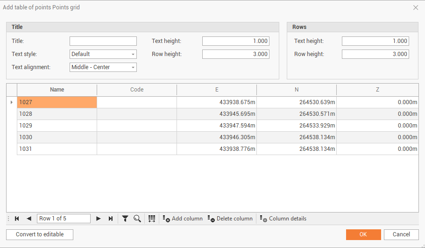Open the filter funnel tool
Image resolution: width=425 pixels, height=248 pixels.
point(125,219)
